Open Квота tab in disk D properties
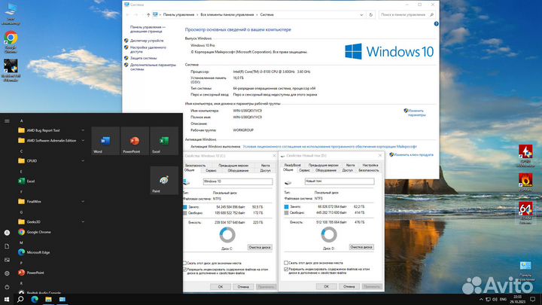Viewport: 542px width, 305px height. (x=350, y=165)
